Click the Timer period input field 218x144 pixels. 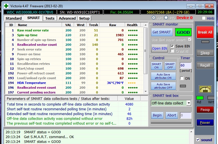[186, 65]
